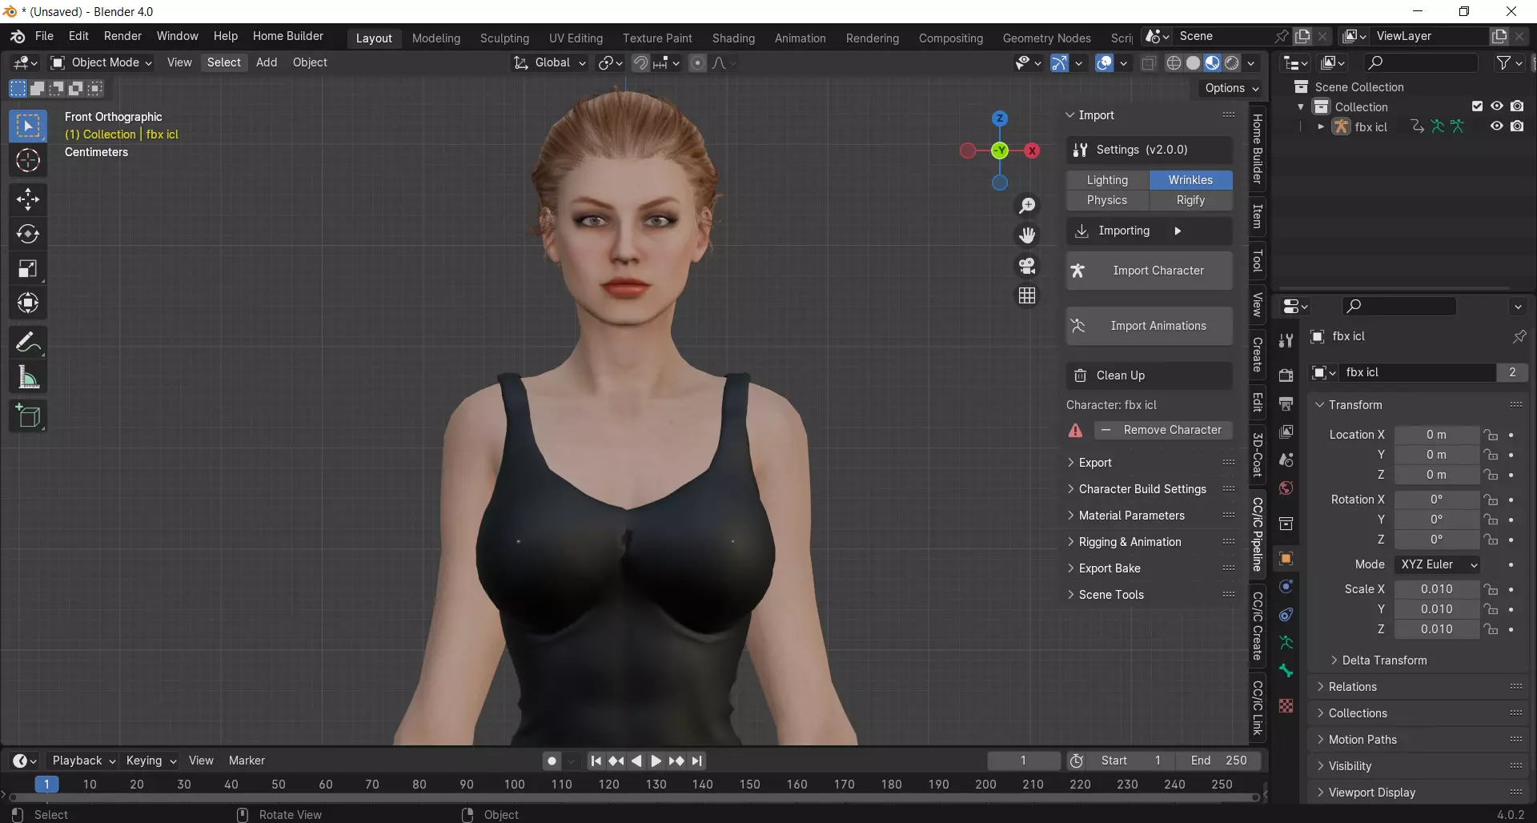1537x823 pixels.
Task: Hide fbx icl object in viewport
Action: pos(1496,126)
